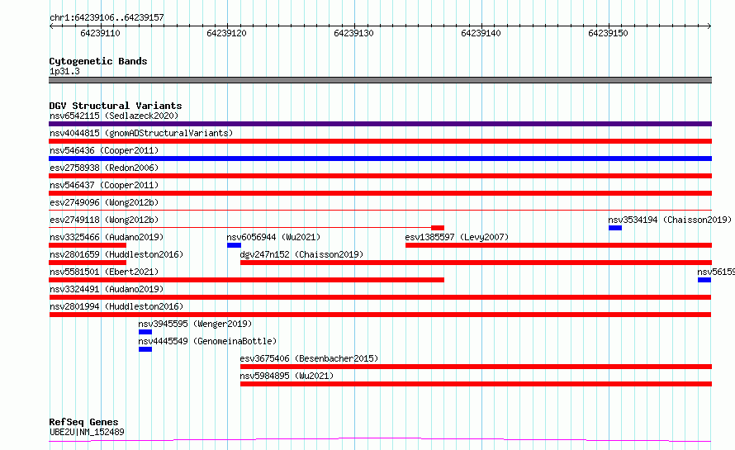Click the red esv3675406 feature bar
The image size is (735, 450).
pos(477,367)
